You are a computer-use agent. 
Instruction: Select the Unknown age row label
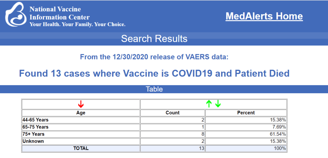click(x=33, y=141)
